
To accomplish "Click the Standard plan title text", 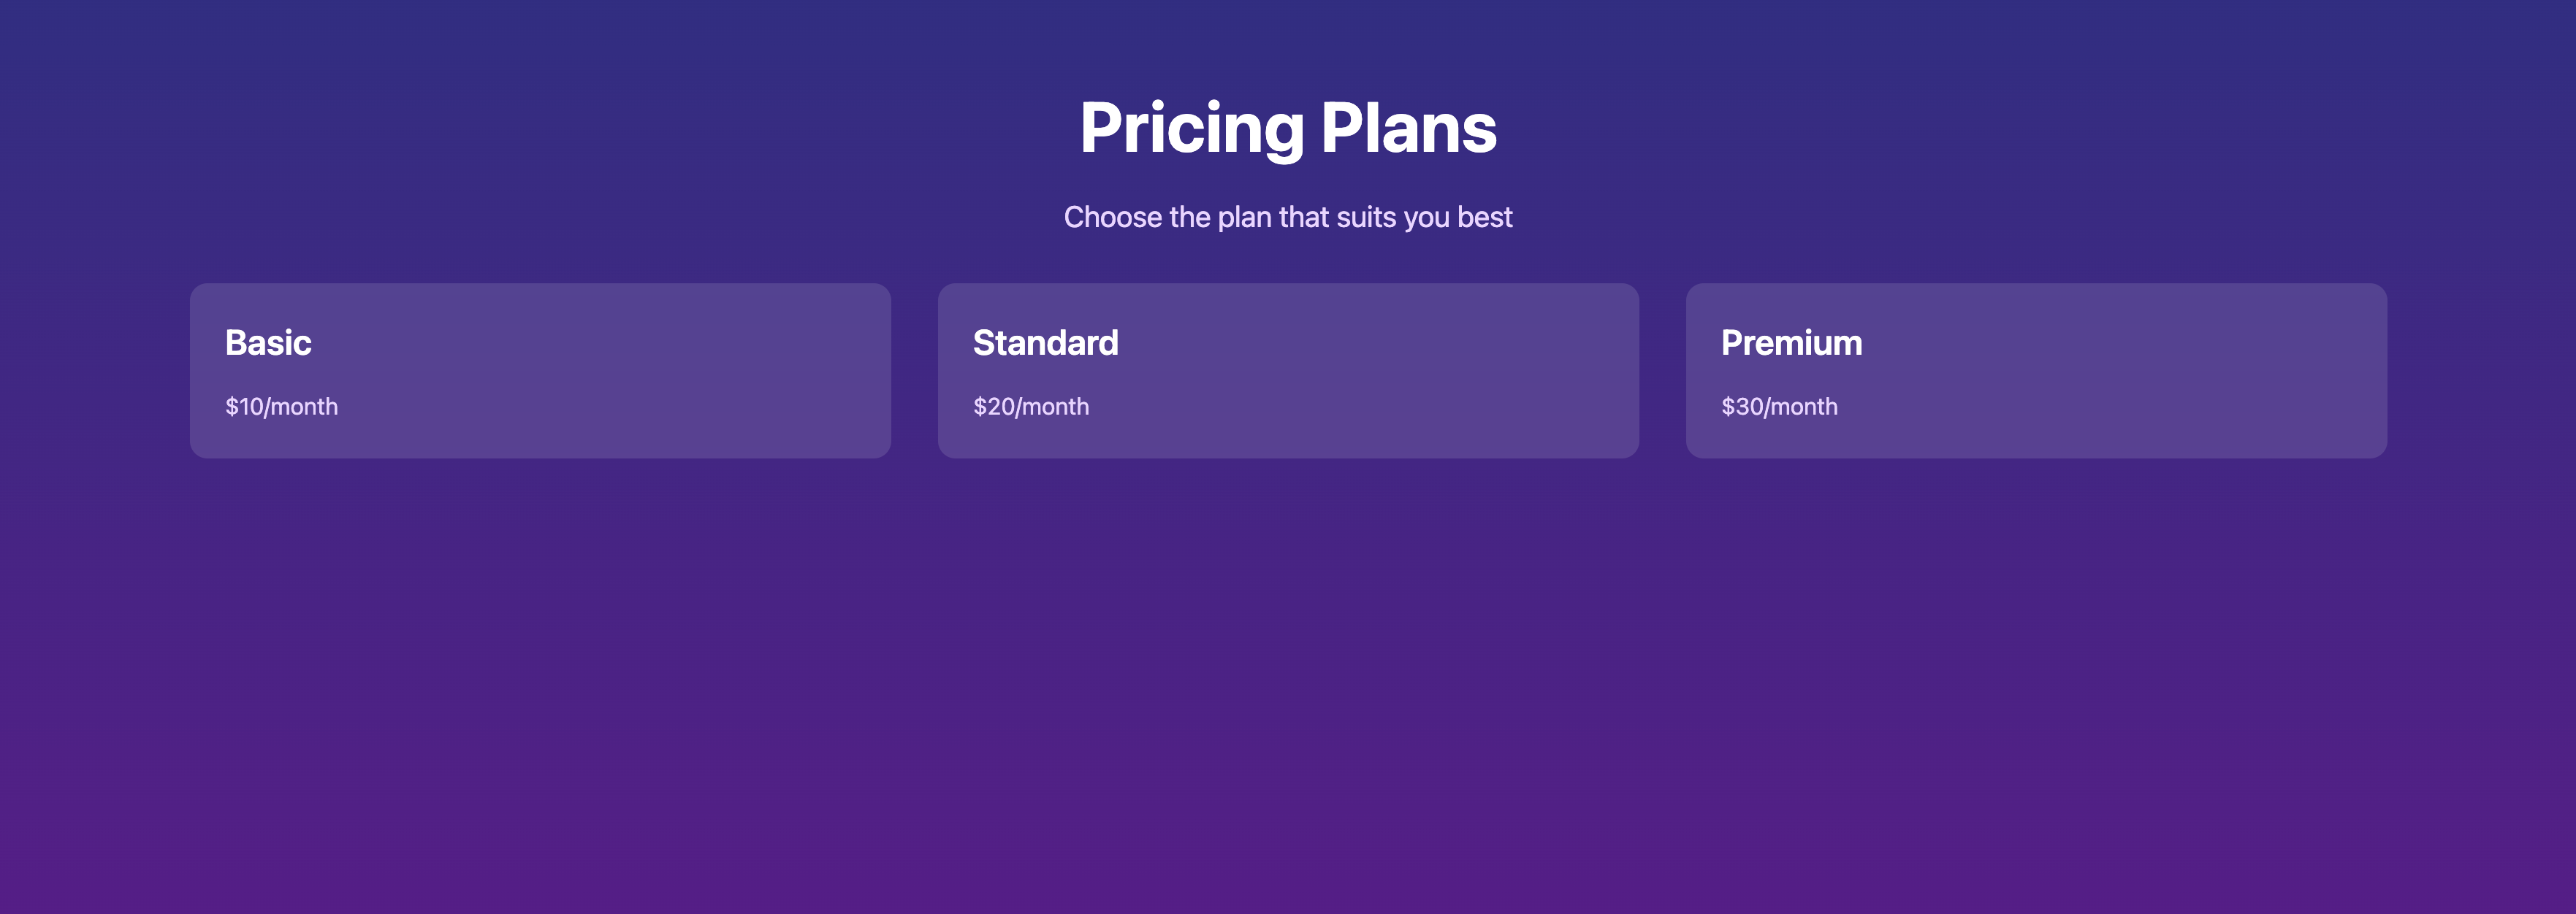I will [1045, 342].
